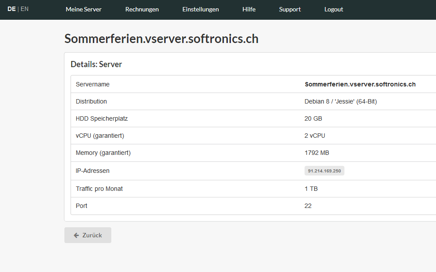
Task: Click the Port row label
Action: (82, 206)
